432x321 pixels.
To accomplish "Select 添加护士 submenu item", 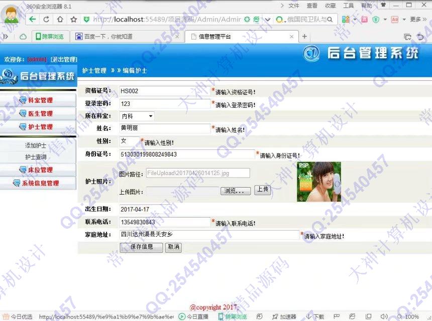I will [36, 145].
